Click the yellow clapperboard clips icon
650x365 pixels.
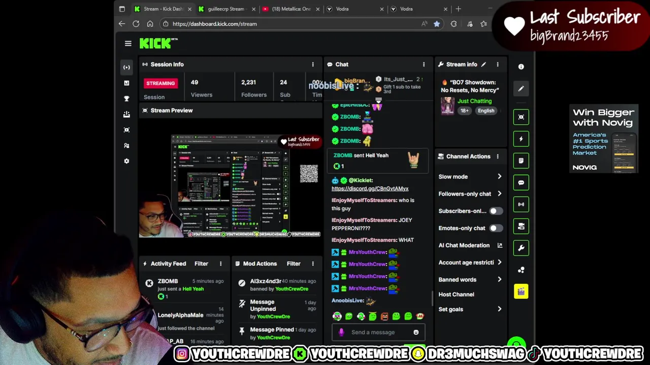(521, 291)
